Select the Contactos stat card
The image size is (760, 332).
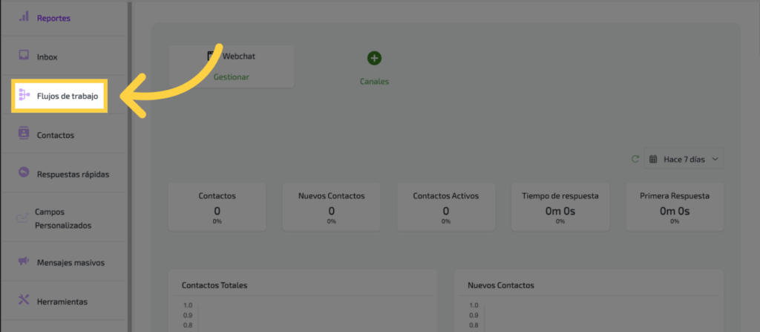(x=217, y=206)
